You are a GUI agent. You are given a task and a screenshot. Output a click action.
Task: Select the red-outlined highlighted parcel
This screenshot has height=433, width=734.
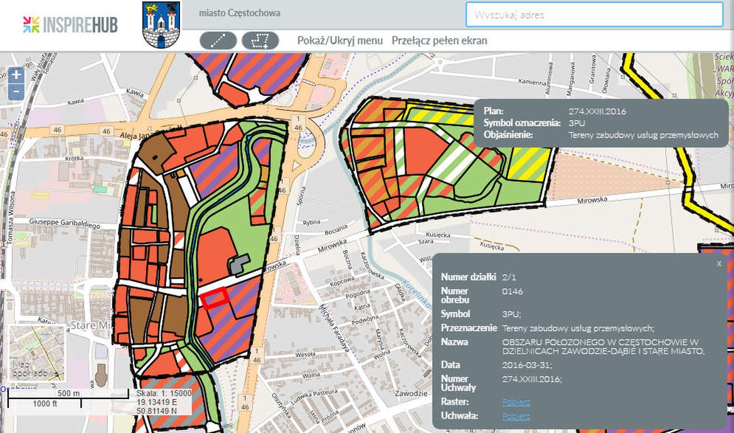tap(215, 297)
